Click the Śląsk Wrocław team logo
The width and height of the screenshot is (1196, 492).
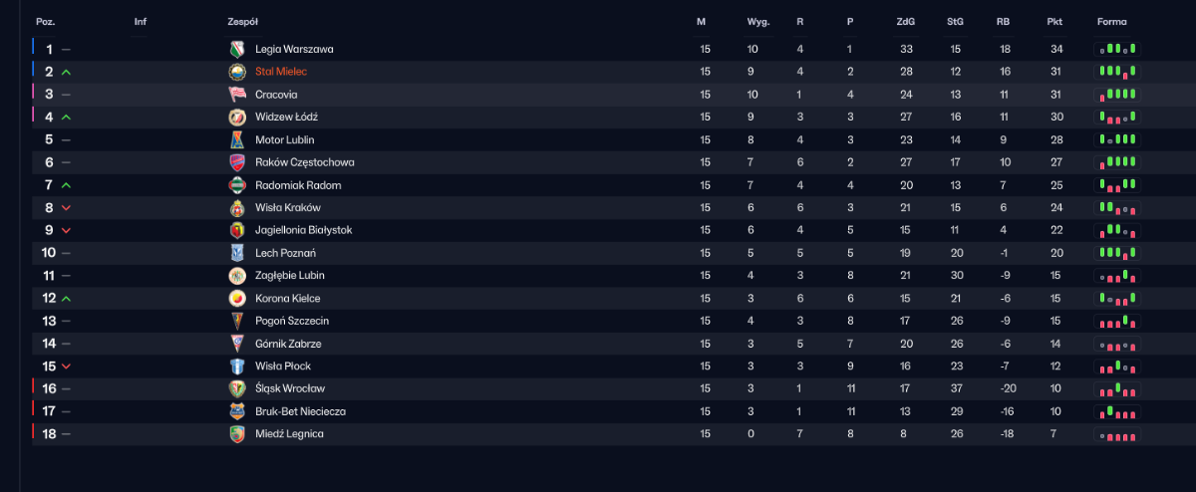[x=237, y=388]
